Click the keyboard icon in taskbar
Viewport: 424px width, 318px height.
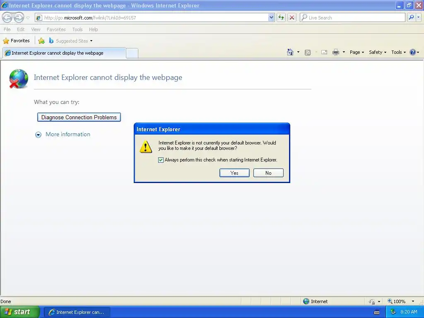[x=377, y=312]
